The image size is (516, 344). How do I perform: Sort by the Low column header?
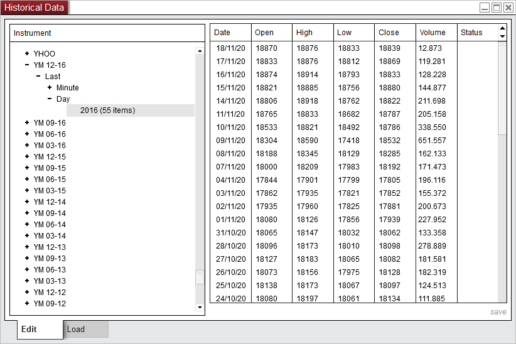tap(354, 32)
